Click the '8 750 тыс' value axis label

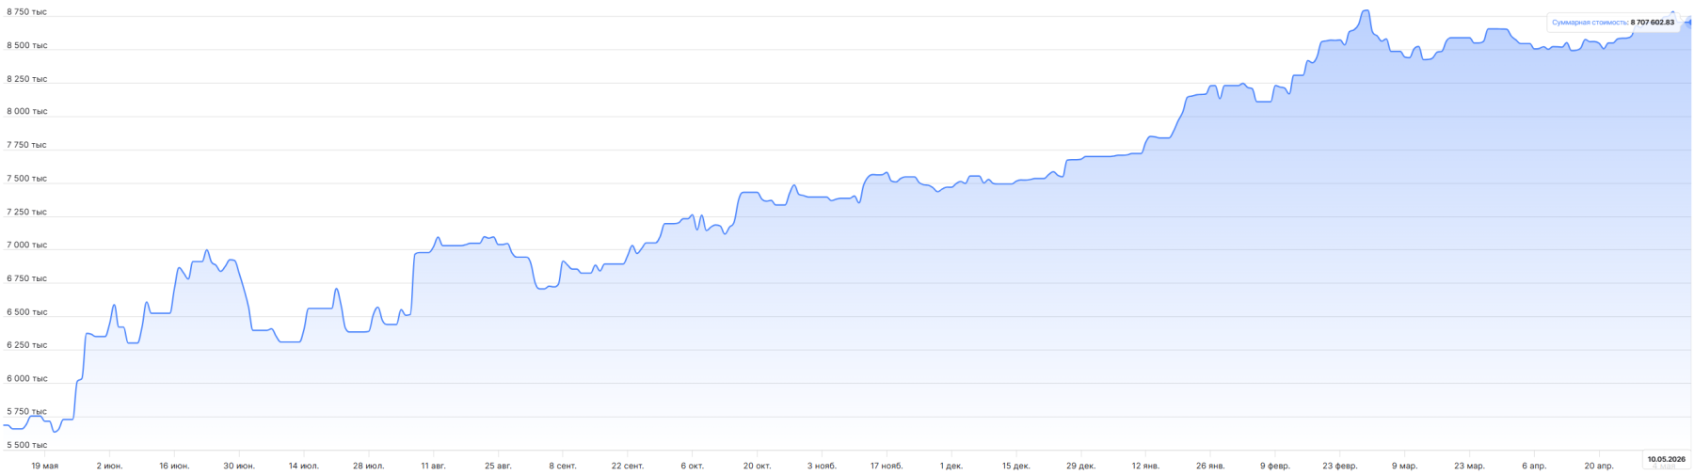pyautogui.click(x=26, y=12)
